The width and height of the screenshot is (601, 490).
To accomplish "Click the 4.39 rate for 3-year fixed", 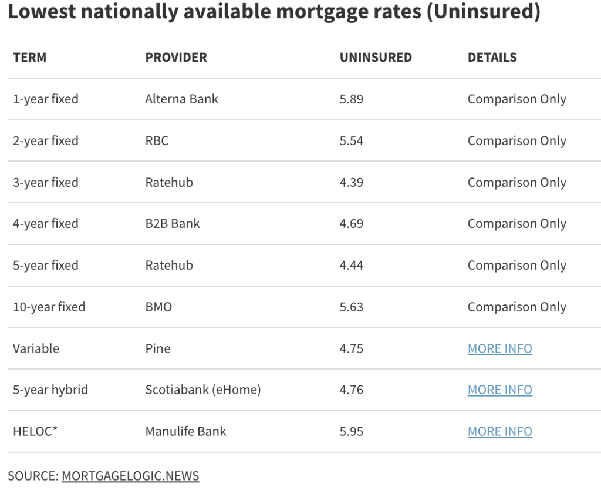I will tap(352, 182).
